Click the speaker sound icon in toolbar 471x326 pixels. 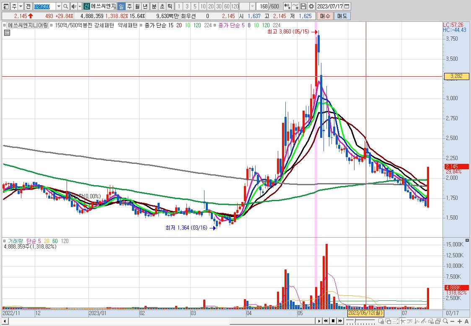(x=74, y=6)
